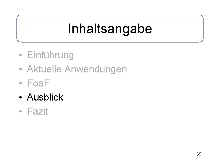
Task: Click the grey bullet before FoaF
Action: 21,83
